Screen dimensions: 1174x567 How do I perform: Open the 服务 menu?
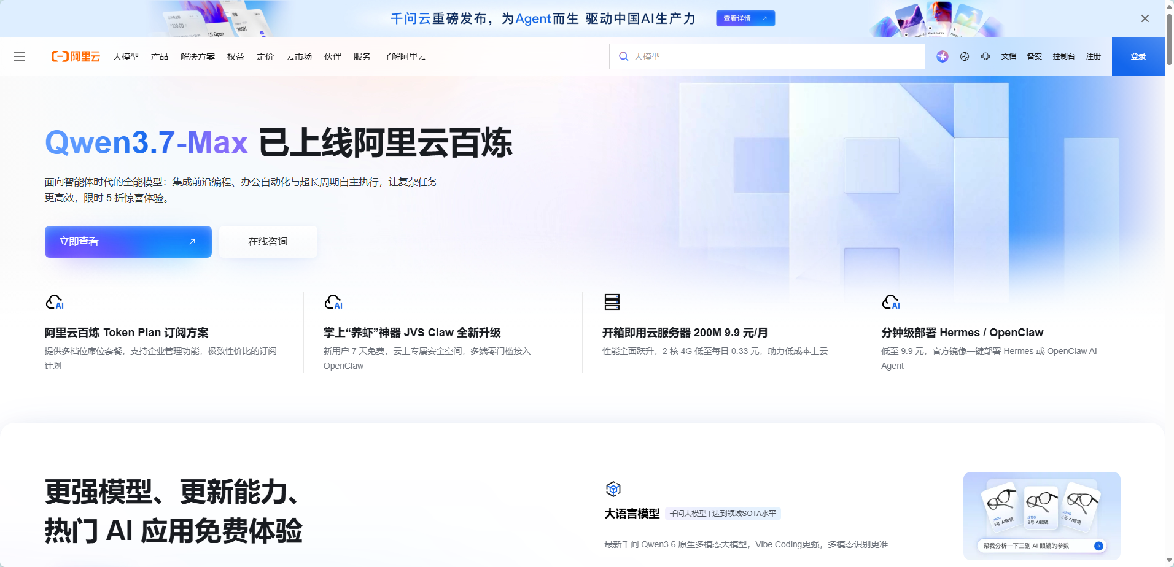[x=362, y=56]
